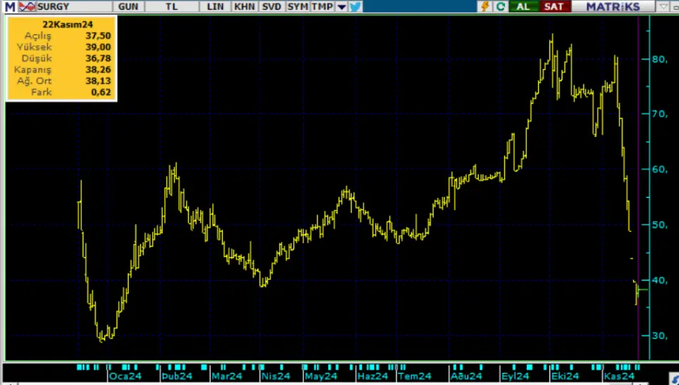The height and width of the screenshot is (385, 679).
Task: Toggle LIN linear scale mode
Action: [215, 6]
